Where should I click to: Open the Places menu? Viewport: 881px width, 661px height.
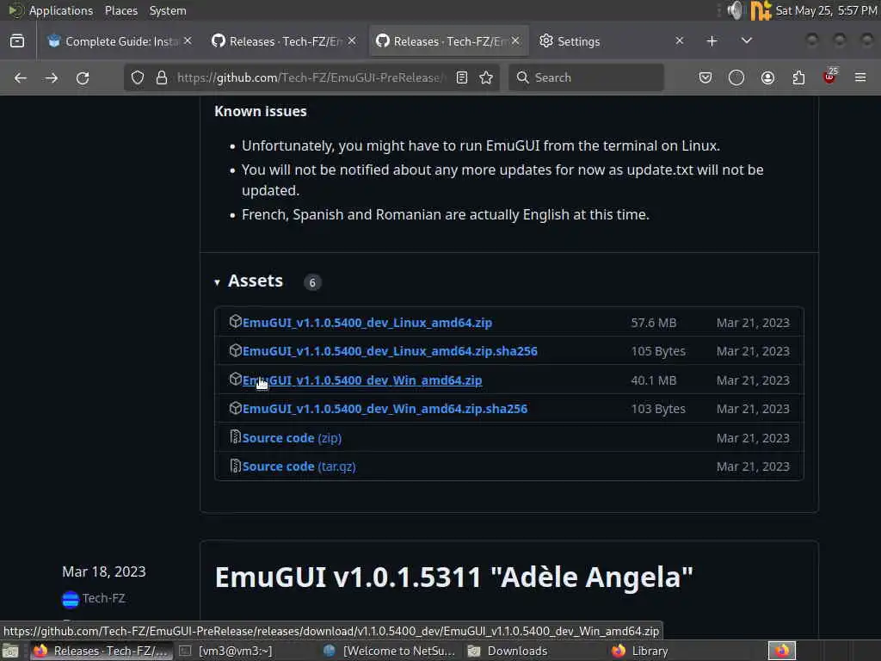coord(121,10)
